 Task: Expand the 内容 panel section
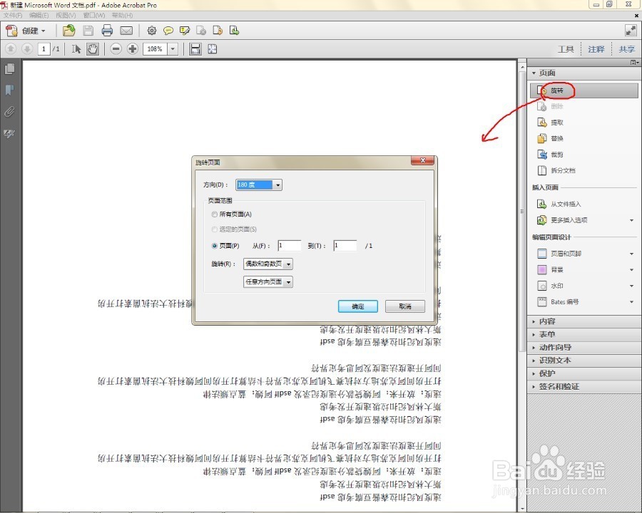click(x=584, y=321)
